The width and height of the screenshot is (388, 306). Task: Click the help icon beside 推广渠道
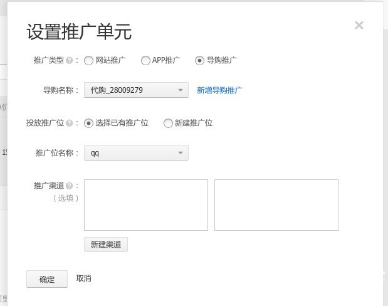click(x=69, y=186)
